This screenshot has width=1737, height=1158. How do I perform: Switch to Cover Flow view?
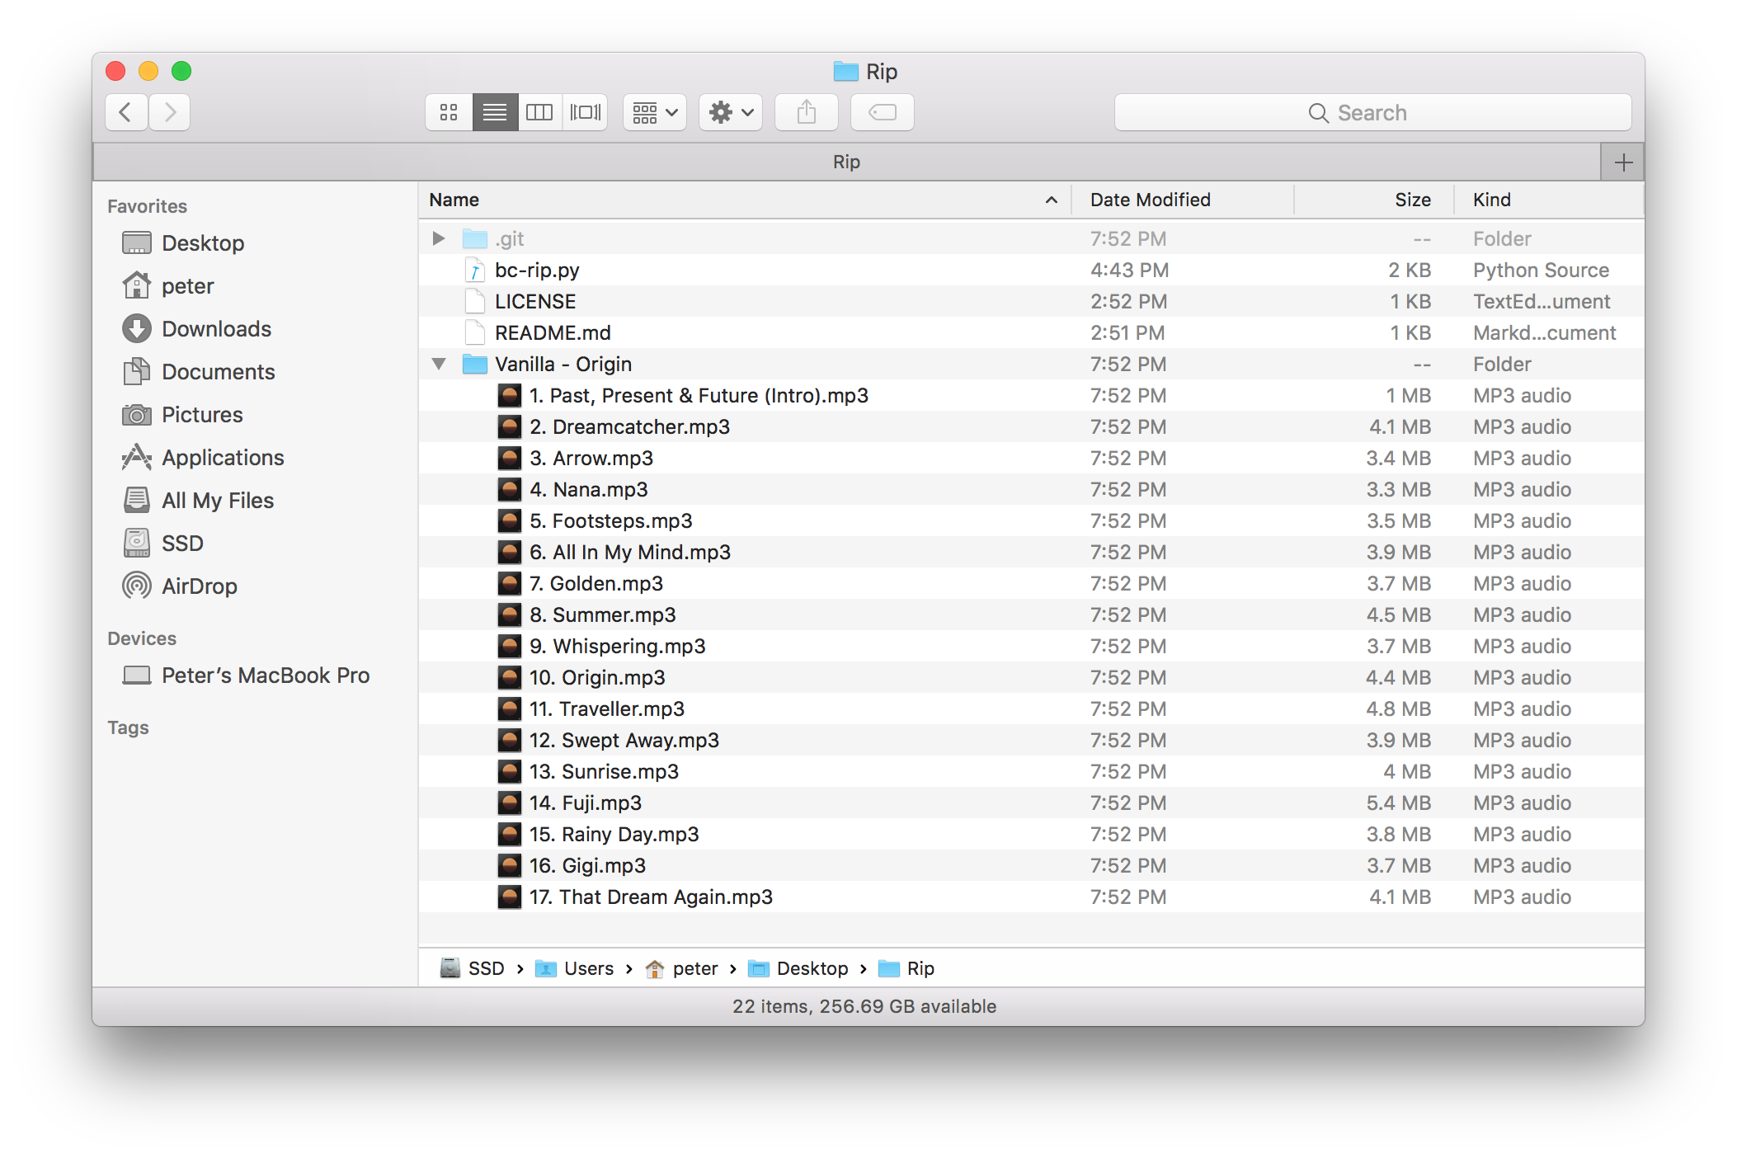pos(586,112)
